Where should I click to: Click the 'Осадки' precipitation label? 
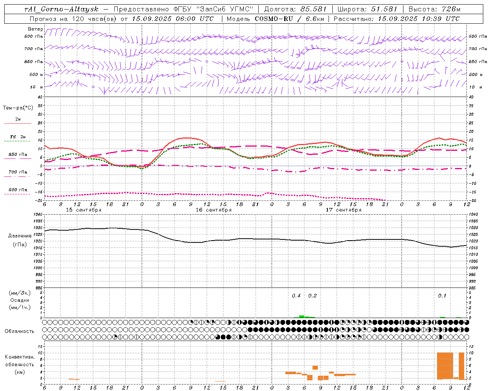coord(20,300)
